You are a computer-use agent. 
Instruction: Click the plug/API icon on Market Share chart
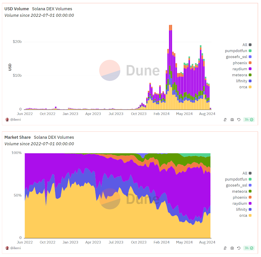pyautogui.click(x=225, y=248)
